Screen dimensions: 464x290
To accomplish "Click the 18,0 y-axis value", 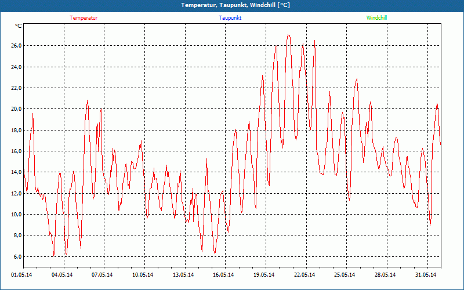I will point(16,130).
